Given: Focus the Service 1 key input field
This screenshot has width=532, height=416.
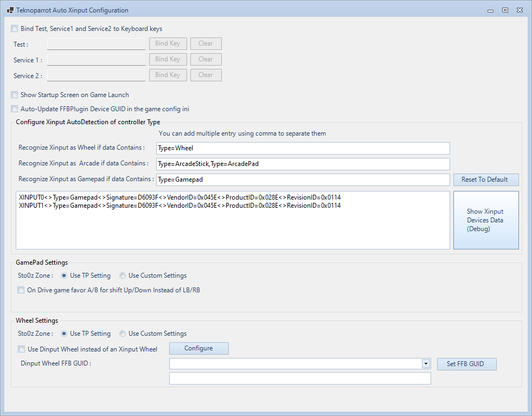Looking at the screenshot, I should [x=96, y=59].
